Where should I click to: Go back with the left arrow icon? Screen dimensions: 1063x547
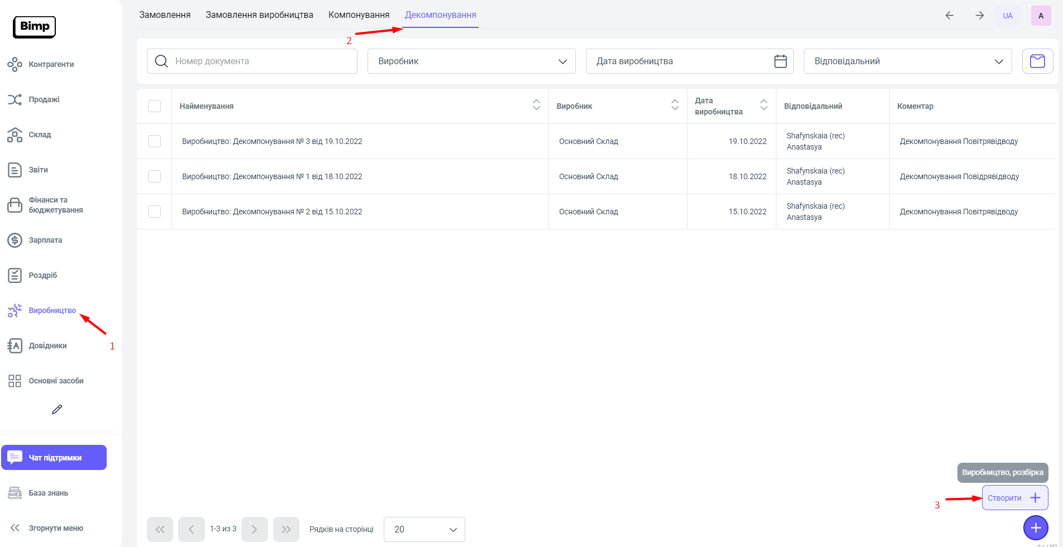pos(949,16)
